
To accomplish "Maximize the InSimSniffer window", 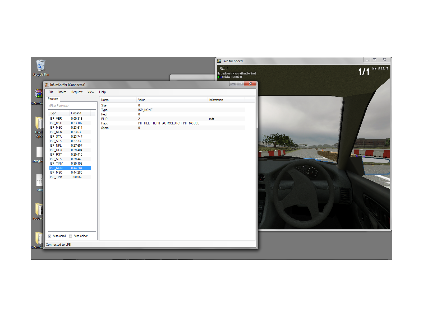I will coord(240,84).
